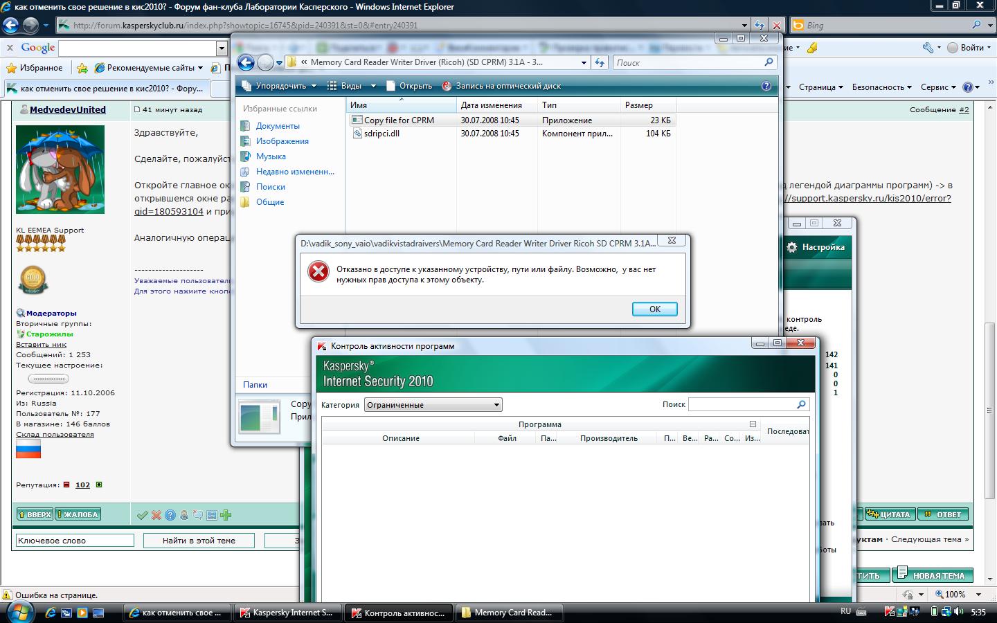Open the Упорядочить menu in Explorer
The image size is (997, 623).
tap(279, 86)
